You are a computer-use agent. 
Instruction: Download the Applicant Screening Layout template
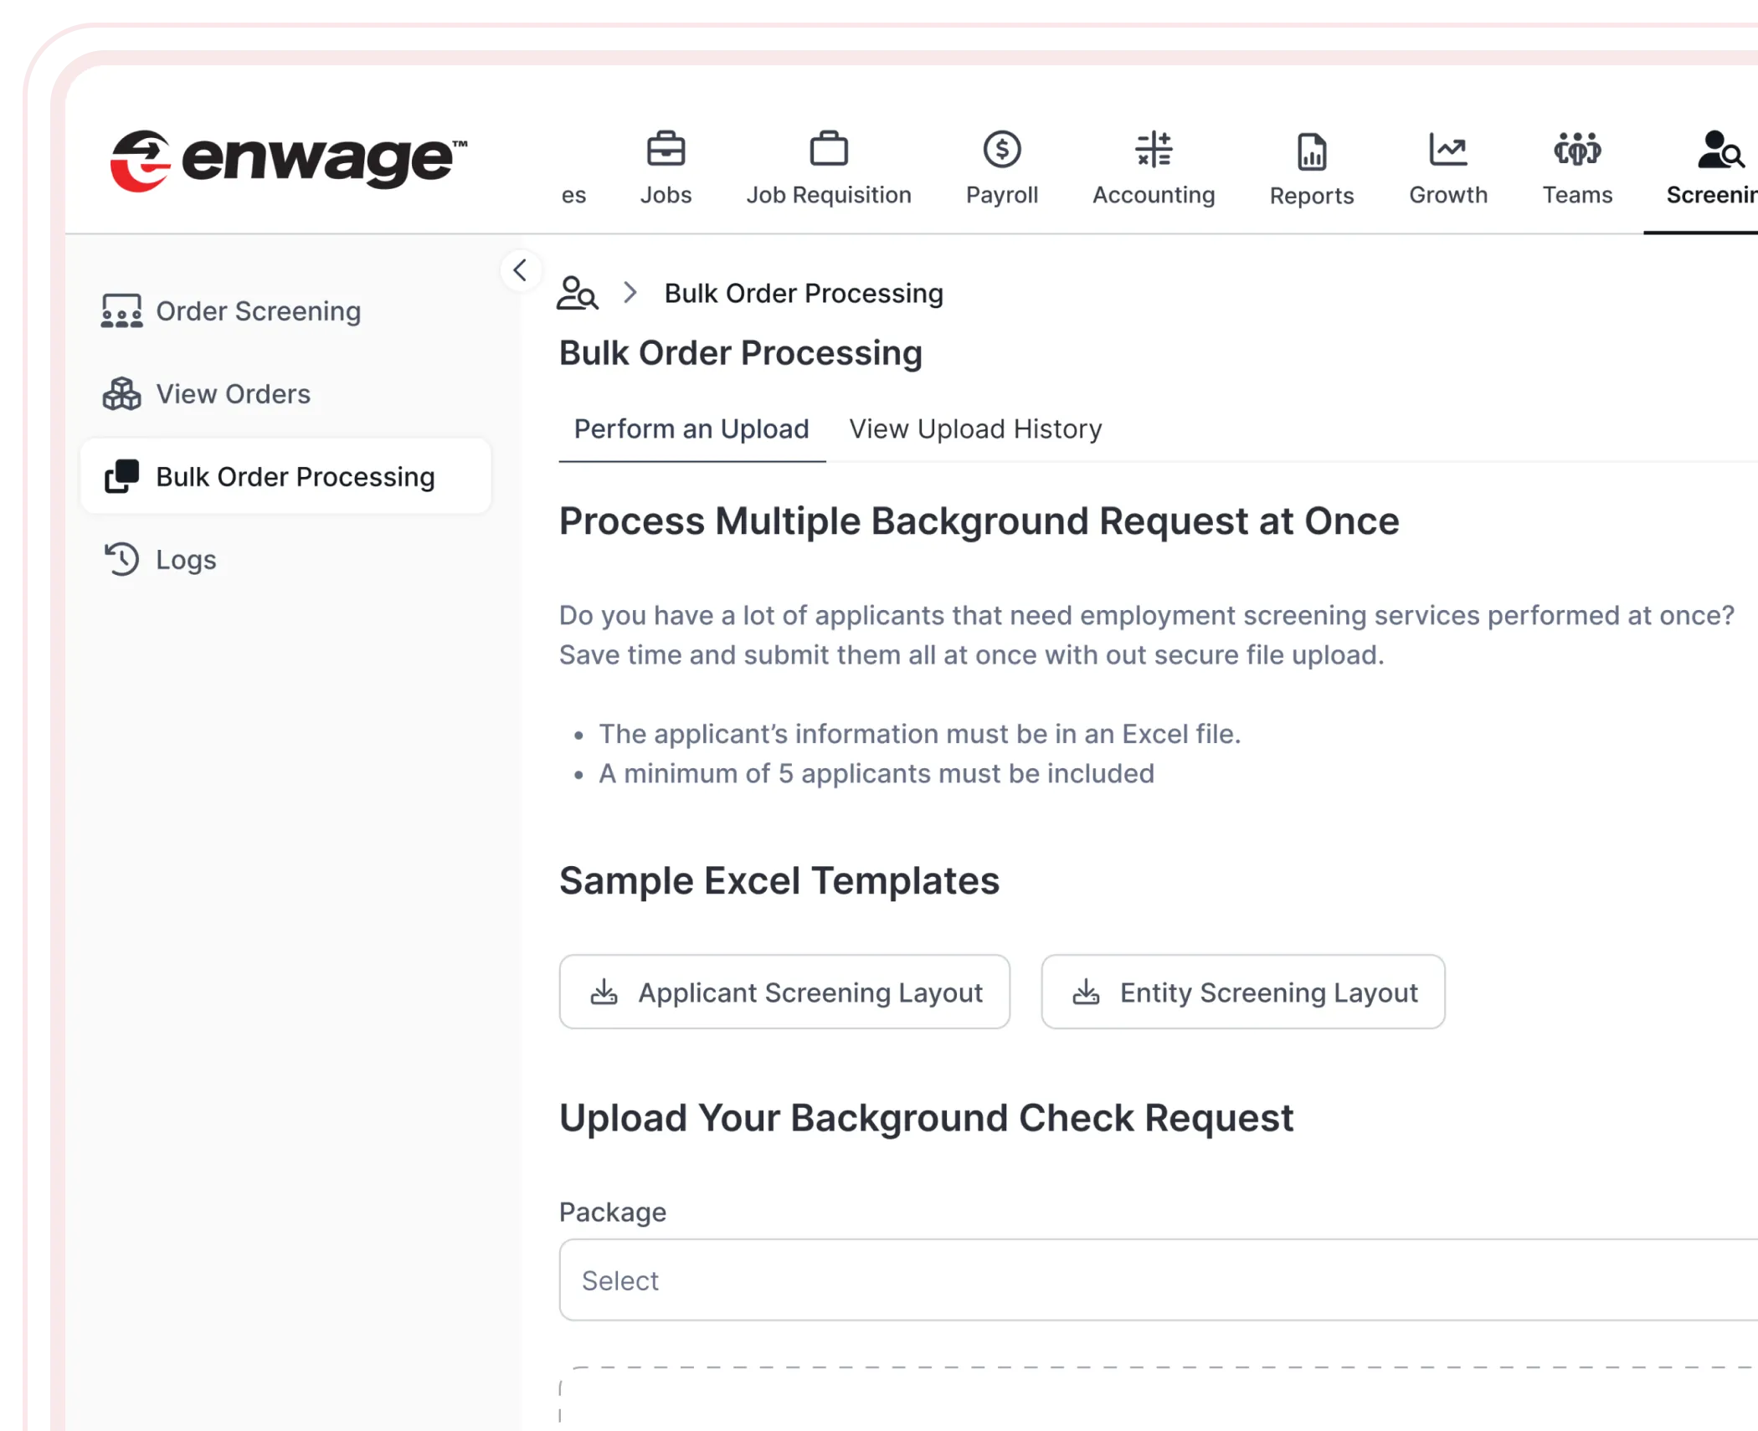coord(784,992)
